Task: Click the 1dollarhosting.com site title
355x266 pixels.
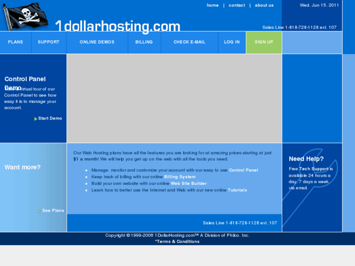Action: click(x=118, y=26)
